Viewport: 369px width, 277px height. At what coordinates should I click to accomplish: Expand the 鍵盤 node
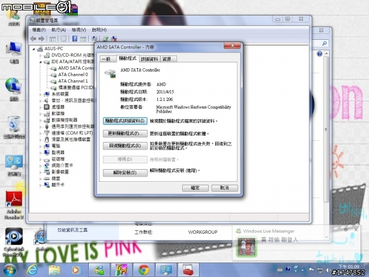(x=40, y=179)
